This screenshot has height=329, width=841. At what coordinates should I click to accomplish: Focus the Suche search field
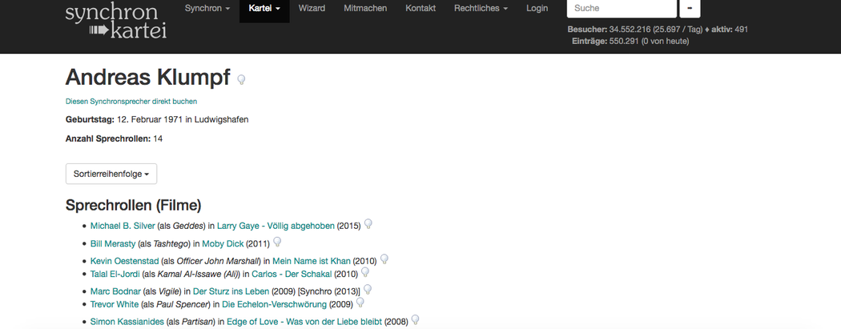click(622, 9)
